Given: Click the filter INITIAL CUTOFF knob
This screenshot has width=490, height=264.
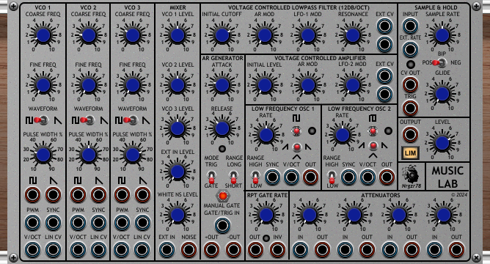Looking at the screenshot, I should [222, 35].
